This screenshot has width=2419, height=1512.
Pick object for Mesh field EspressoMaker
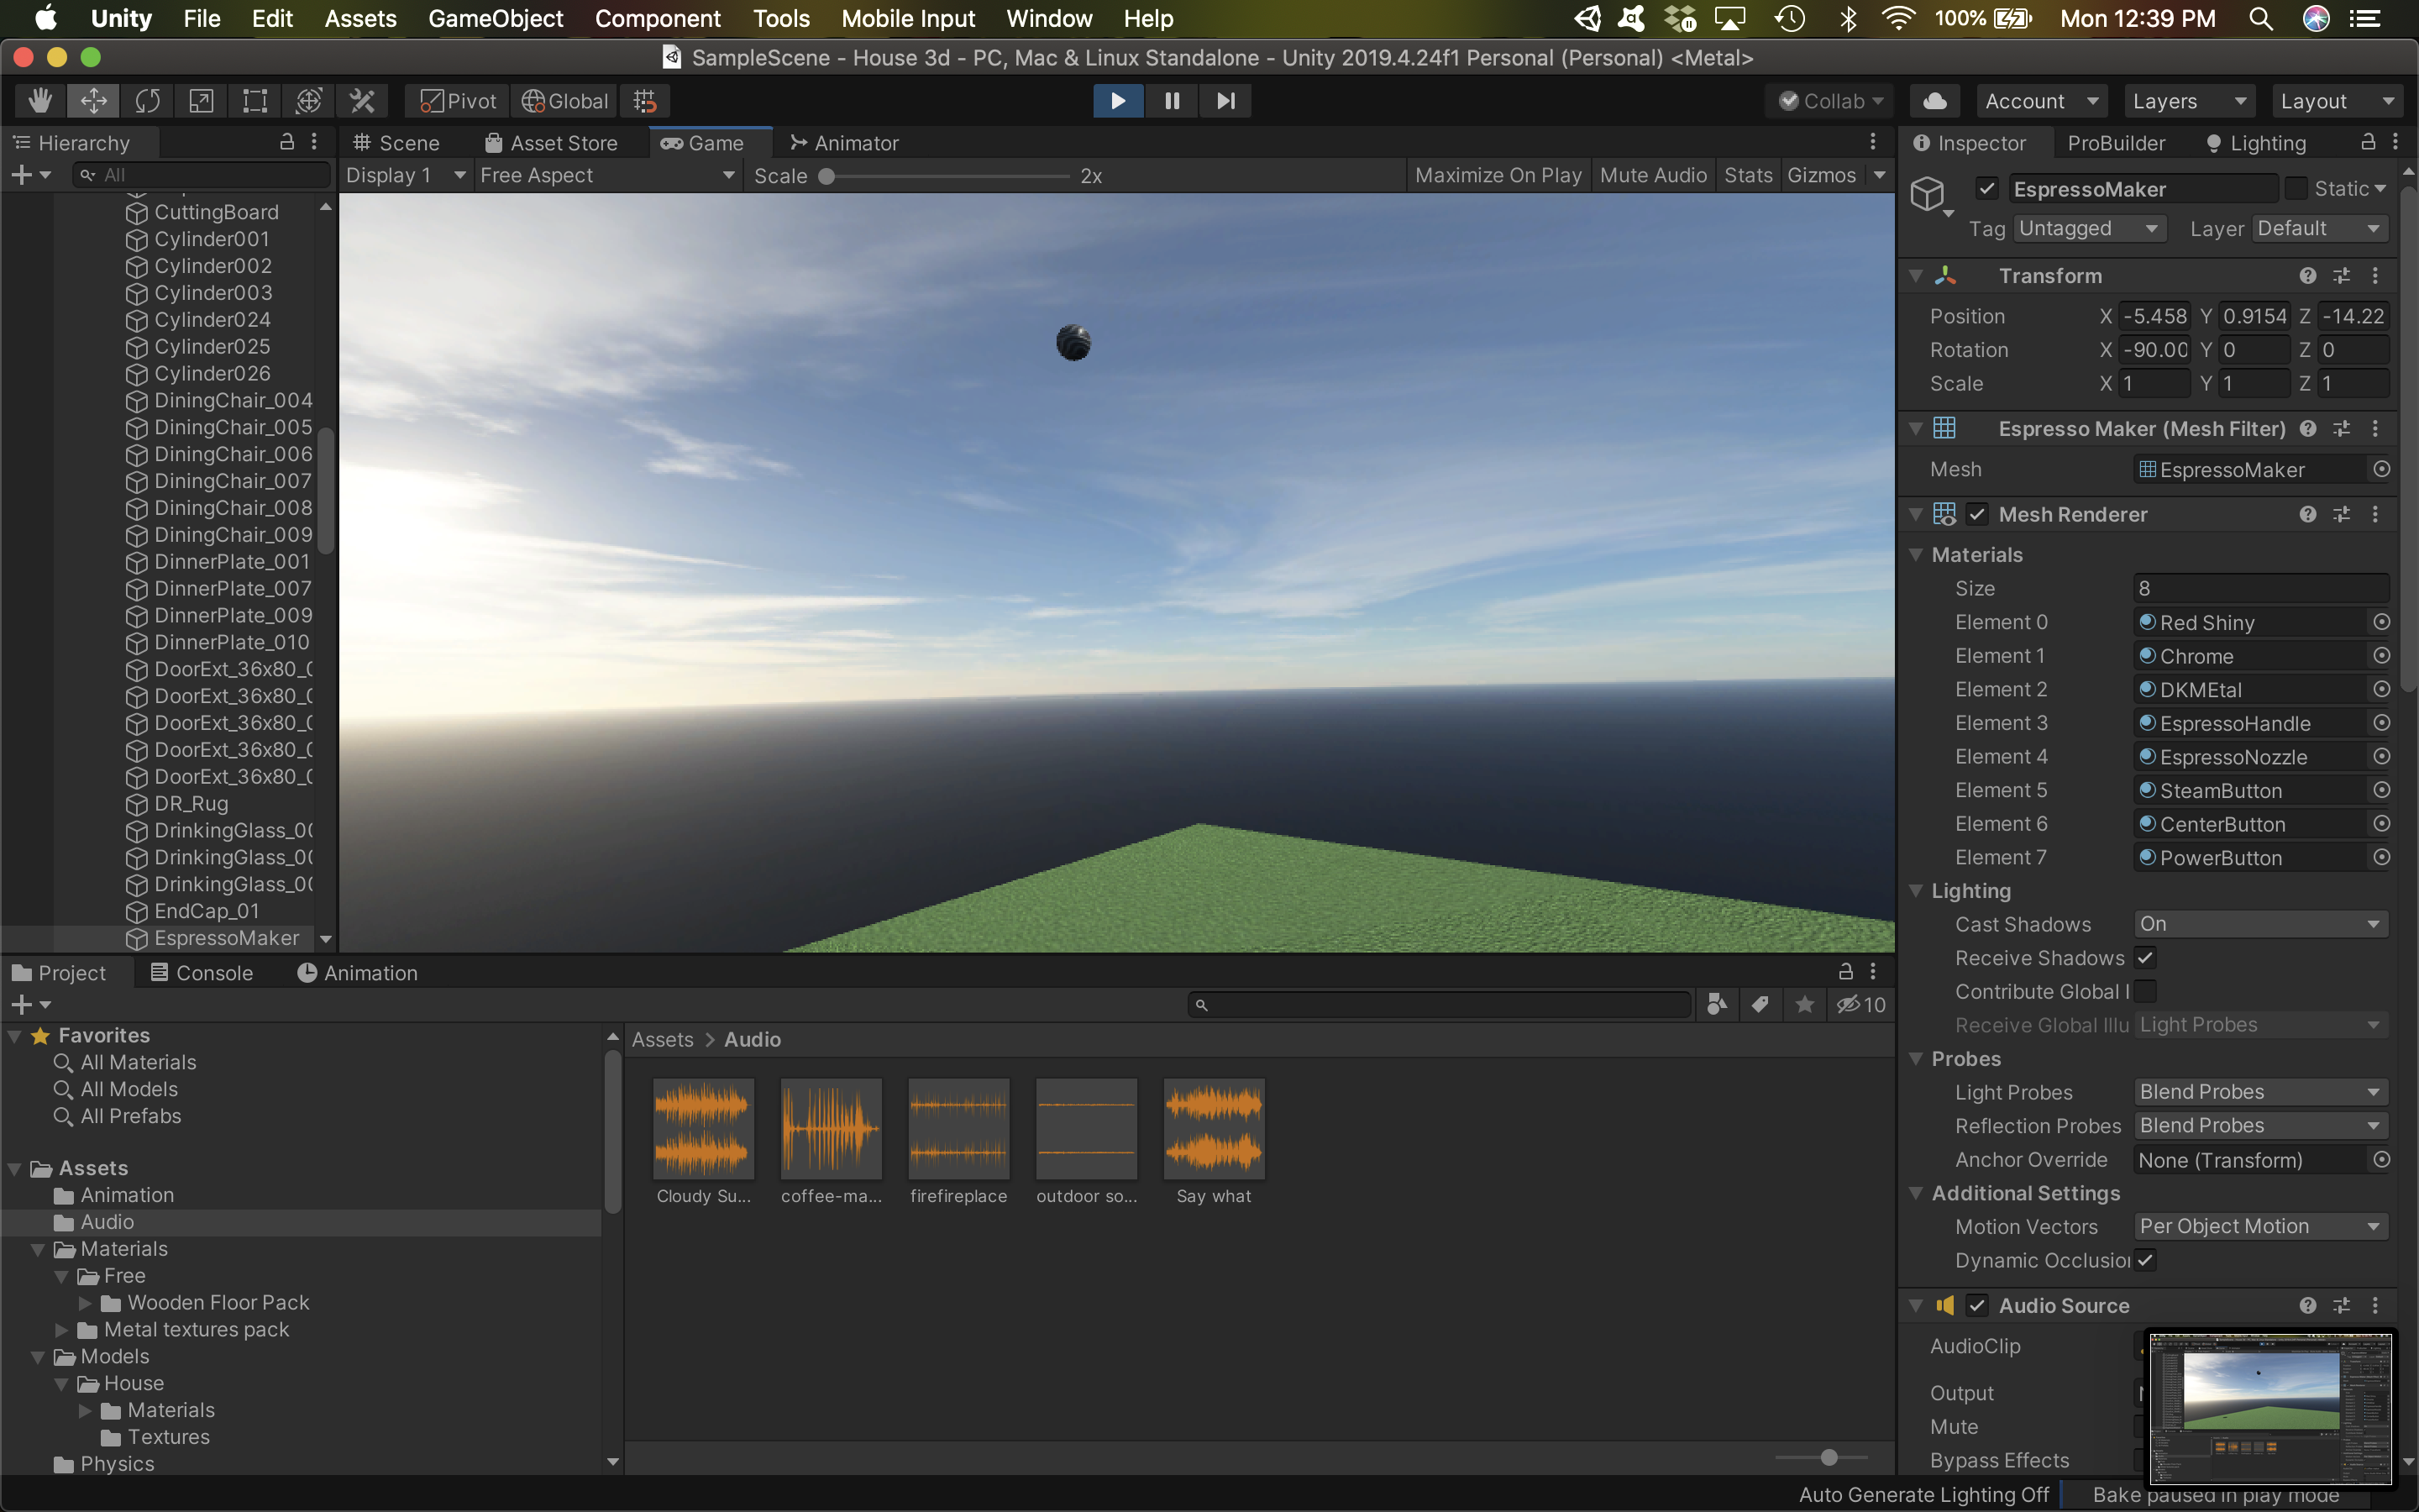2381,469
